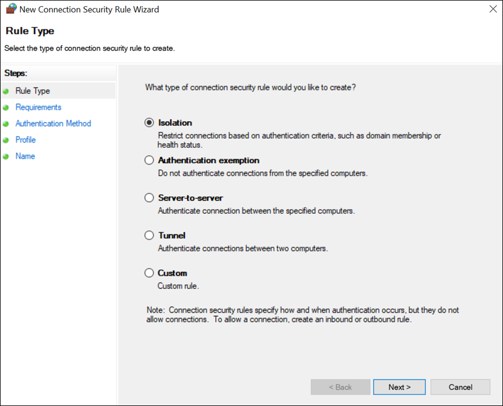
Task: Select the Server-to-server radio option
Action: [x=149, y=198]
